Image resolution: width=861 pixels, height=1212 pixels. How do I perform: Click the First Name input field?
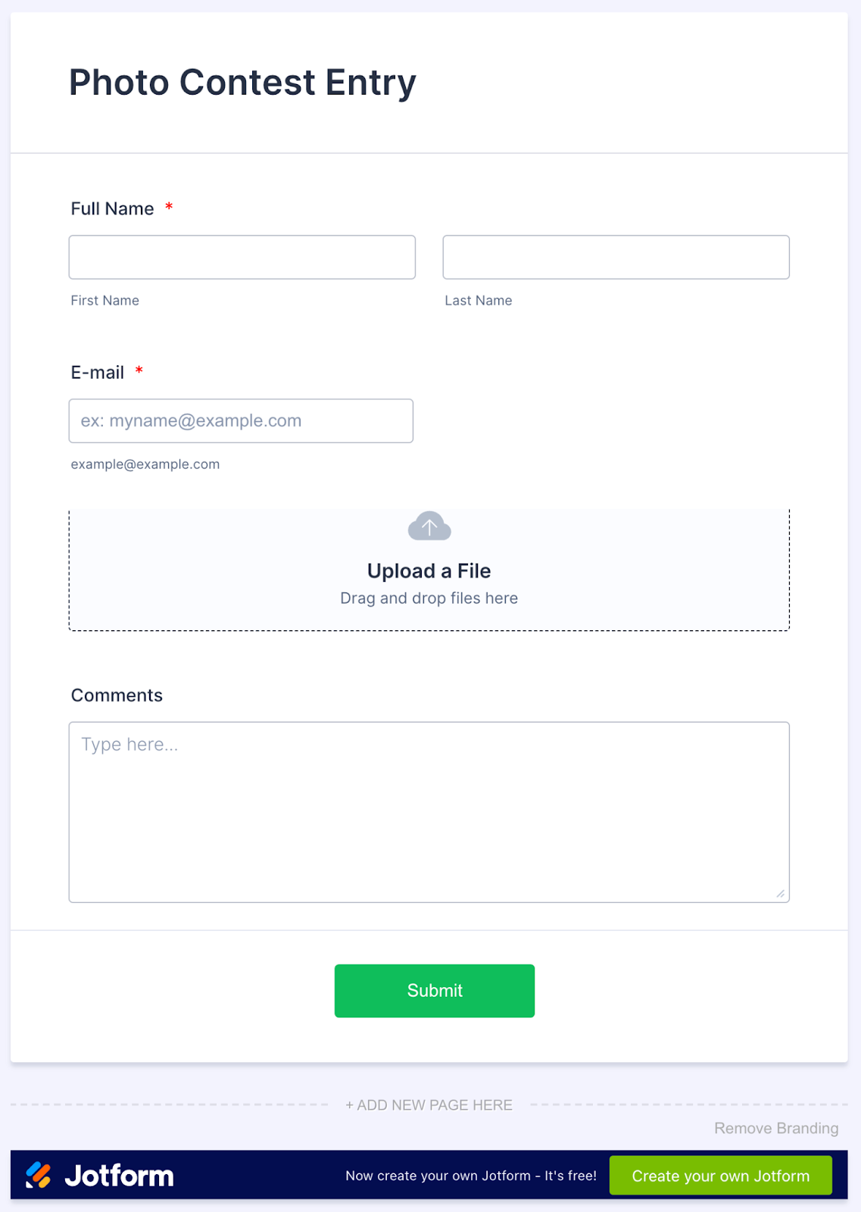coord(242,258)
